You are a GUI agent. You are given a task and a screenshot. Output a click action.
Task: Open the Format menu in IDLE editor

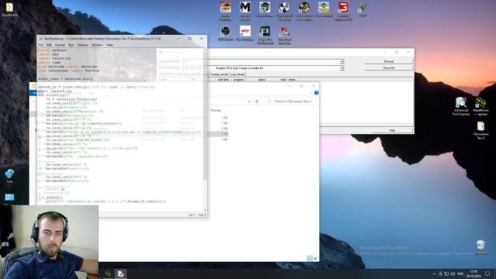60,45
